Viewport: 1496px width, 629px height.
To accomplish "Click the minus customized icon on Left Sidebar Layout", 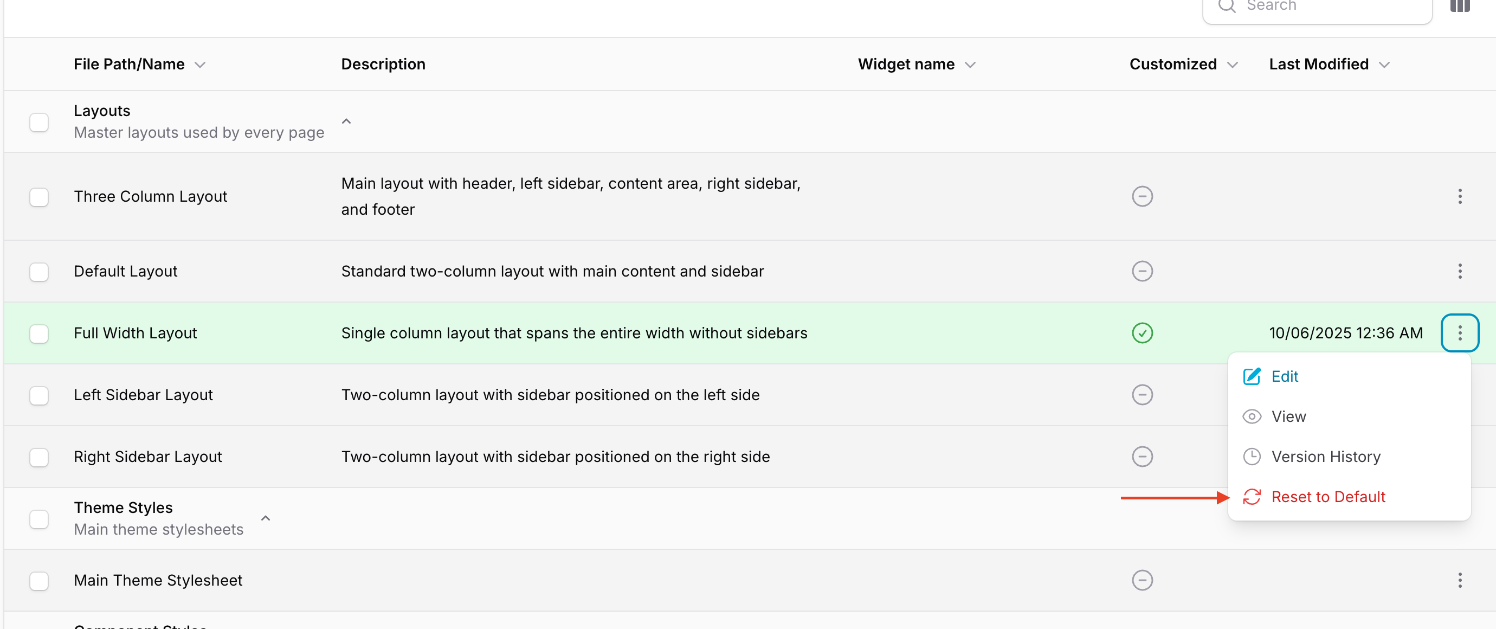I will click(x=1143, y=395).
